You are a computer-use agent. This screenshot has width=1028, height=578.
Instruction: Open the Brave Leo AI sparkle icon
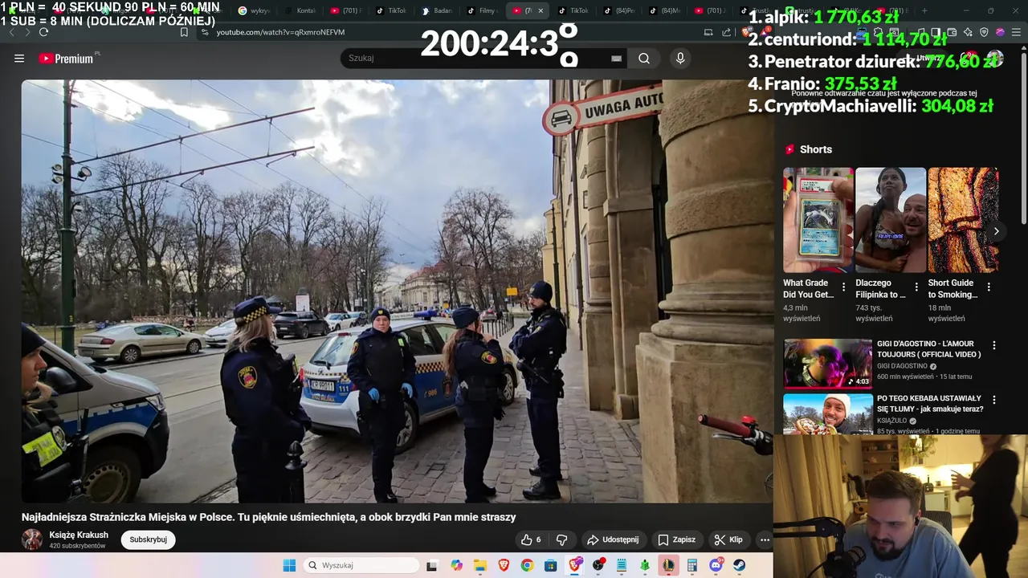[968, 32]
